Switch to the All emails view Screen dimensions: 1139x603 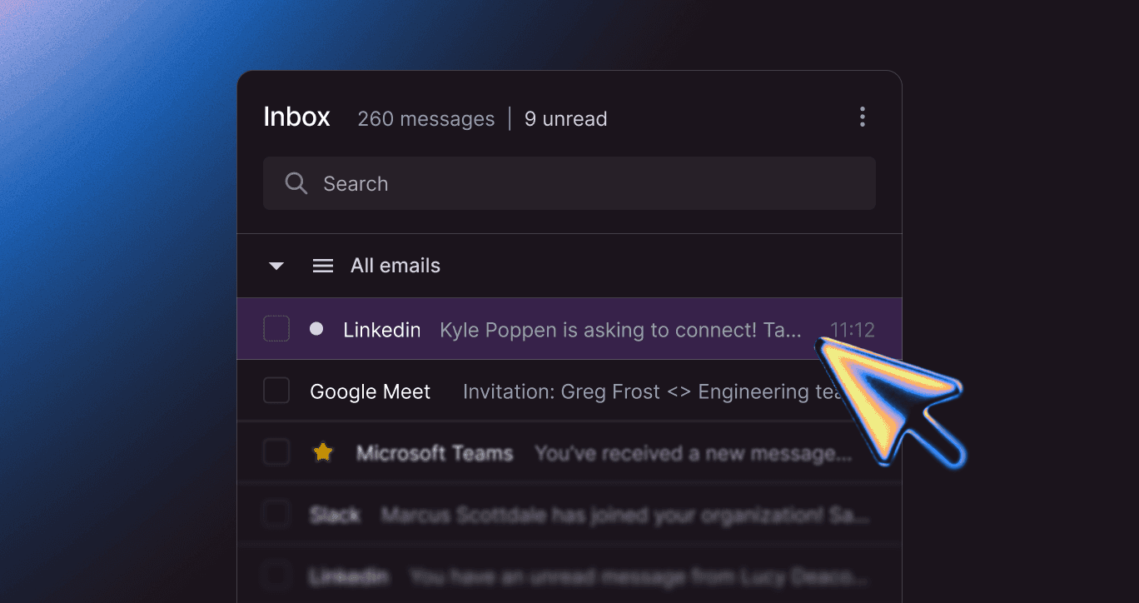tap(395, 265)
